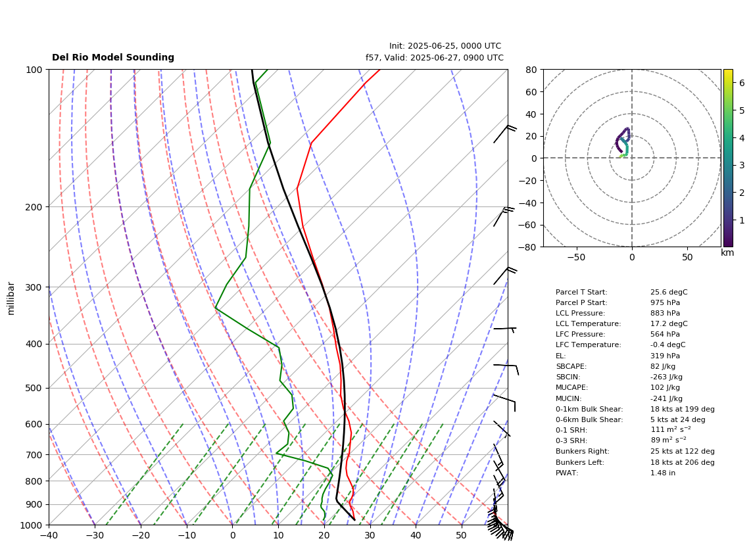Click the "-50" tick on the hodograph x-axis

coord(576,257)
